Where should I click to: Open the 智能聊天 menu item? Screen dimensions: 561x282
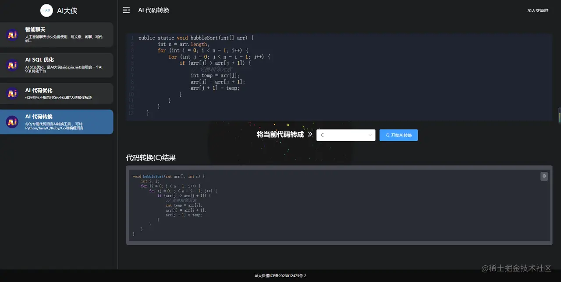57,35
